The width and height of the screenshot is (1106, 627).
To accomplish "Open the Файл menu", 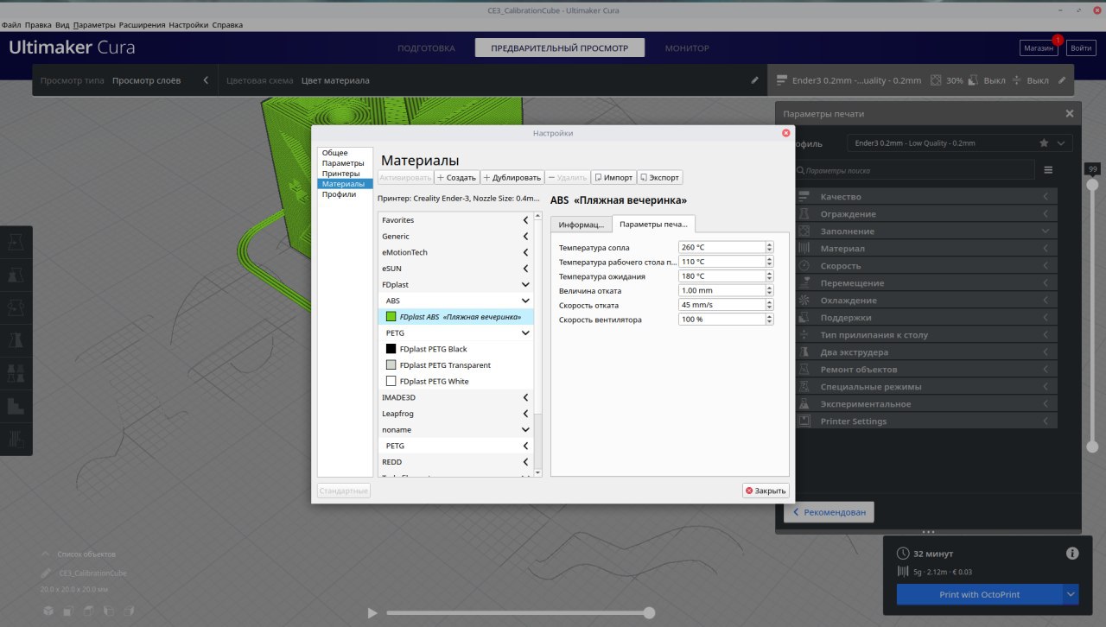I will pos(12,25).
